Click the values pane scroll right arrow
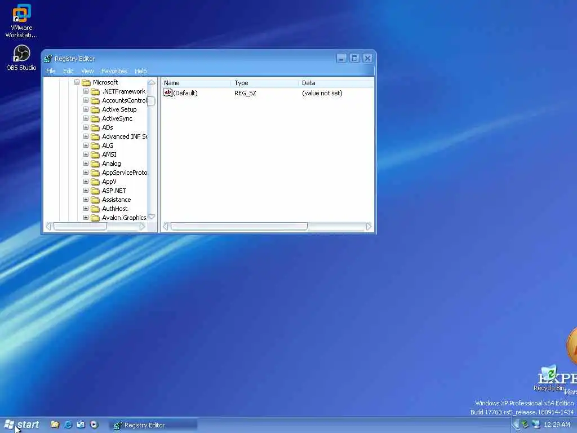 click(x=369, y=227)
